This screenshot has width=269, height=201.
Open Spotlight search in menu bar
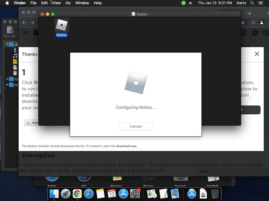coord(252,3)
